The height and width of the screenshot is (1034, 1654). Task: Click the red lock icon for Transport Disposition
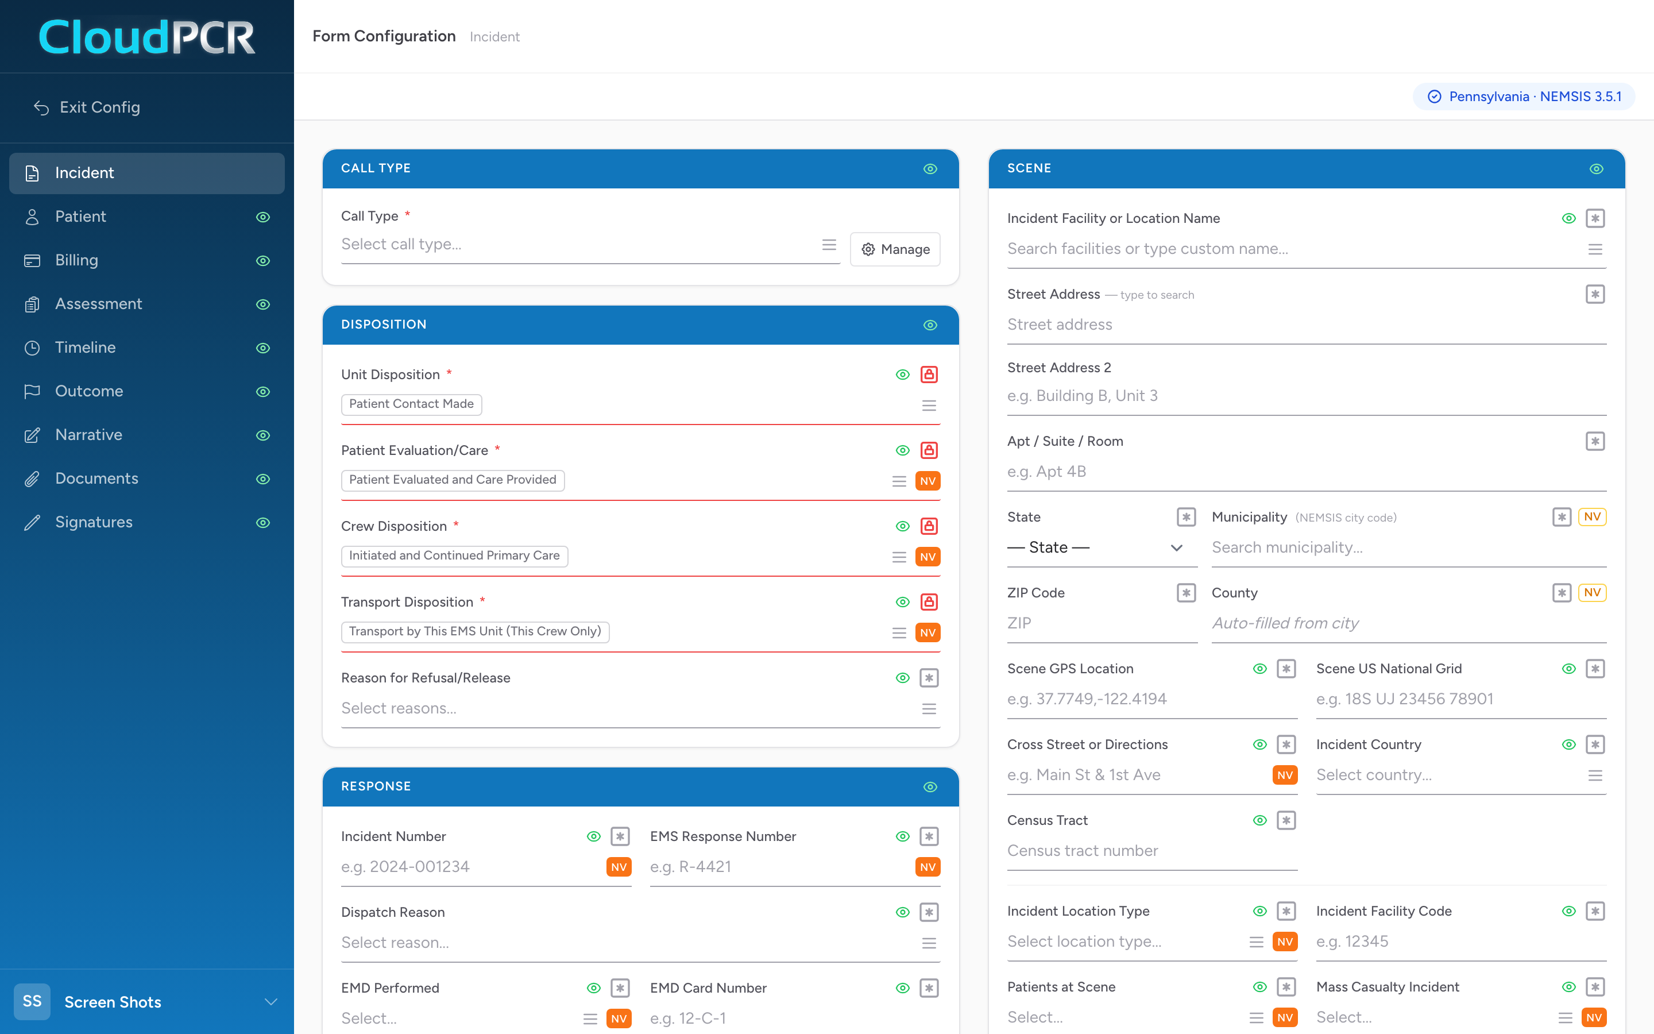pyautogui.click(x=929, y=602)
